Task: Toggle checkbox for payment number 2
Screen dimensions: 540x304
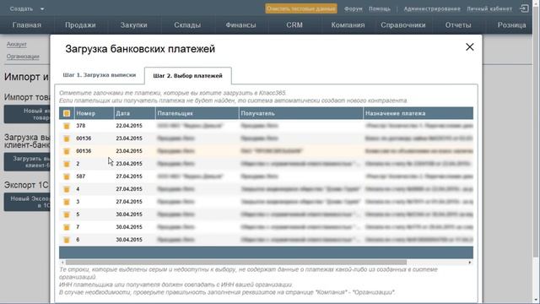Action: point(67,164)
